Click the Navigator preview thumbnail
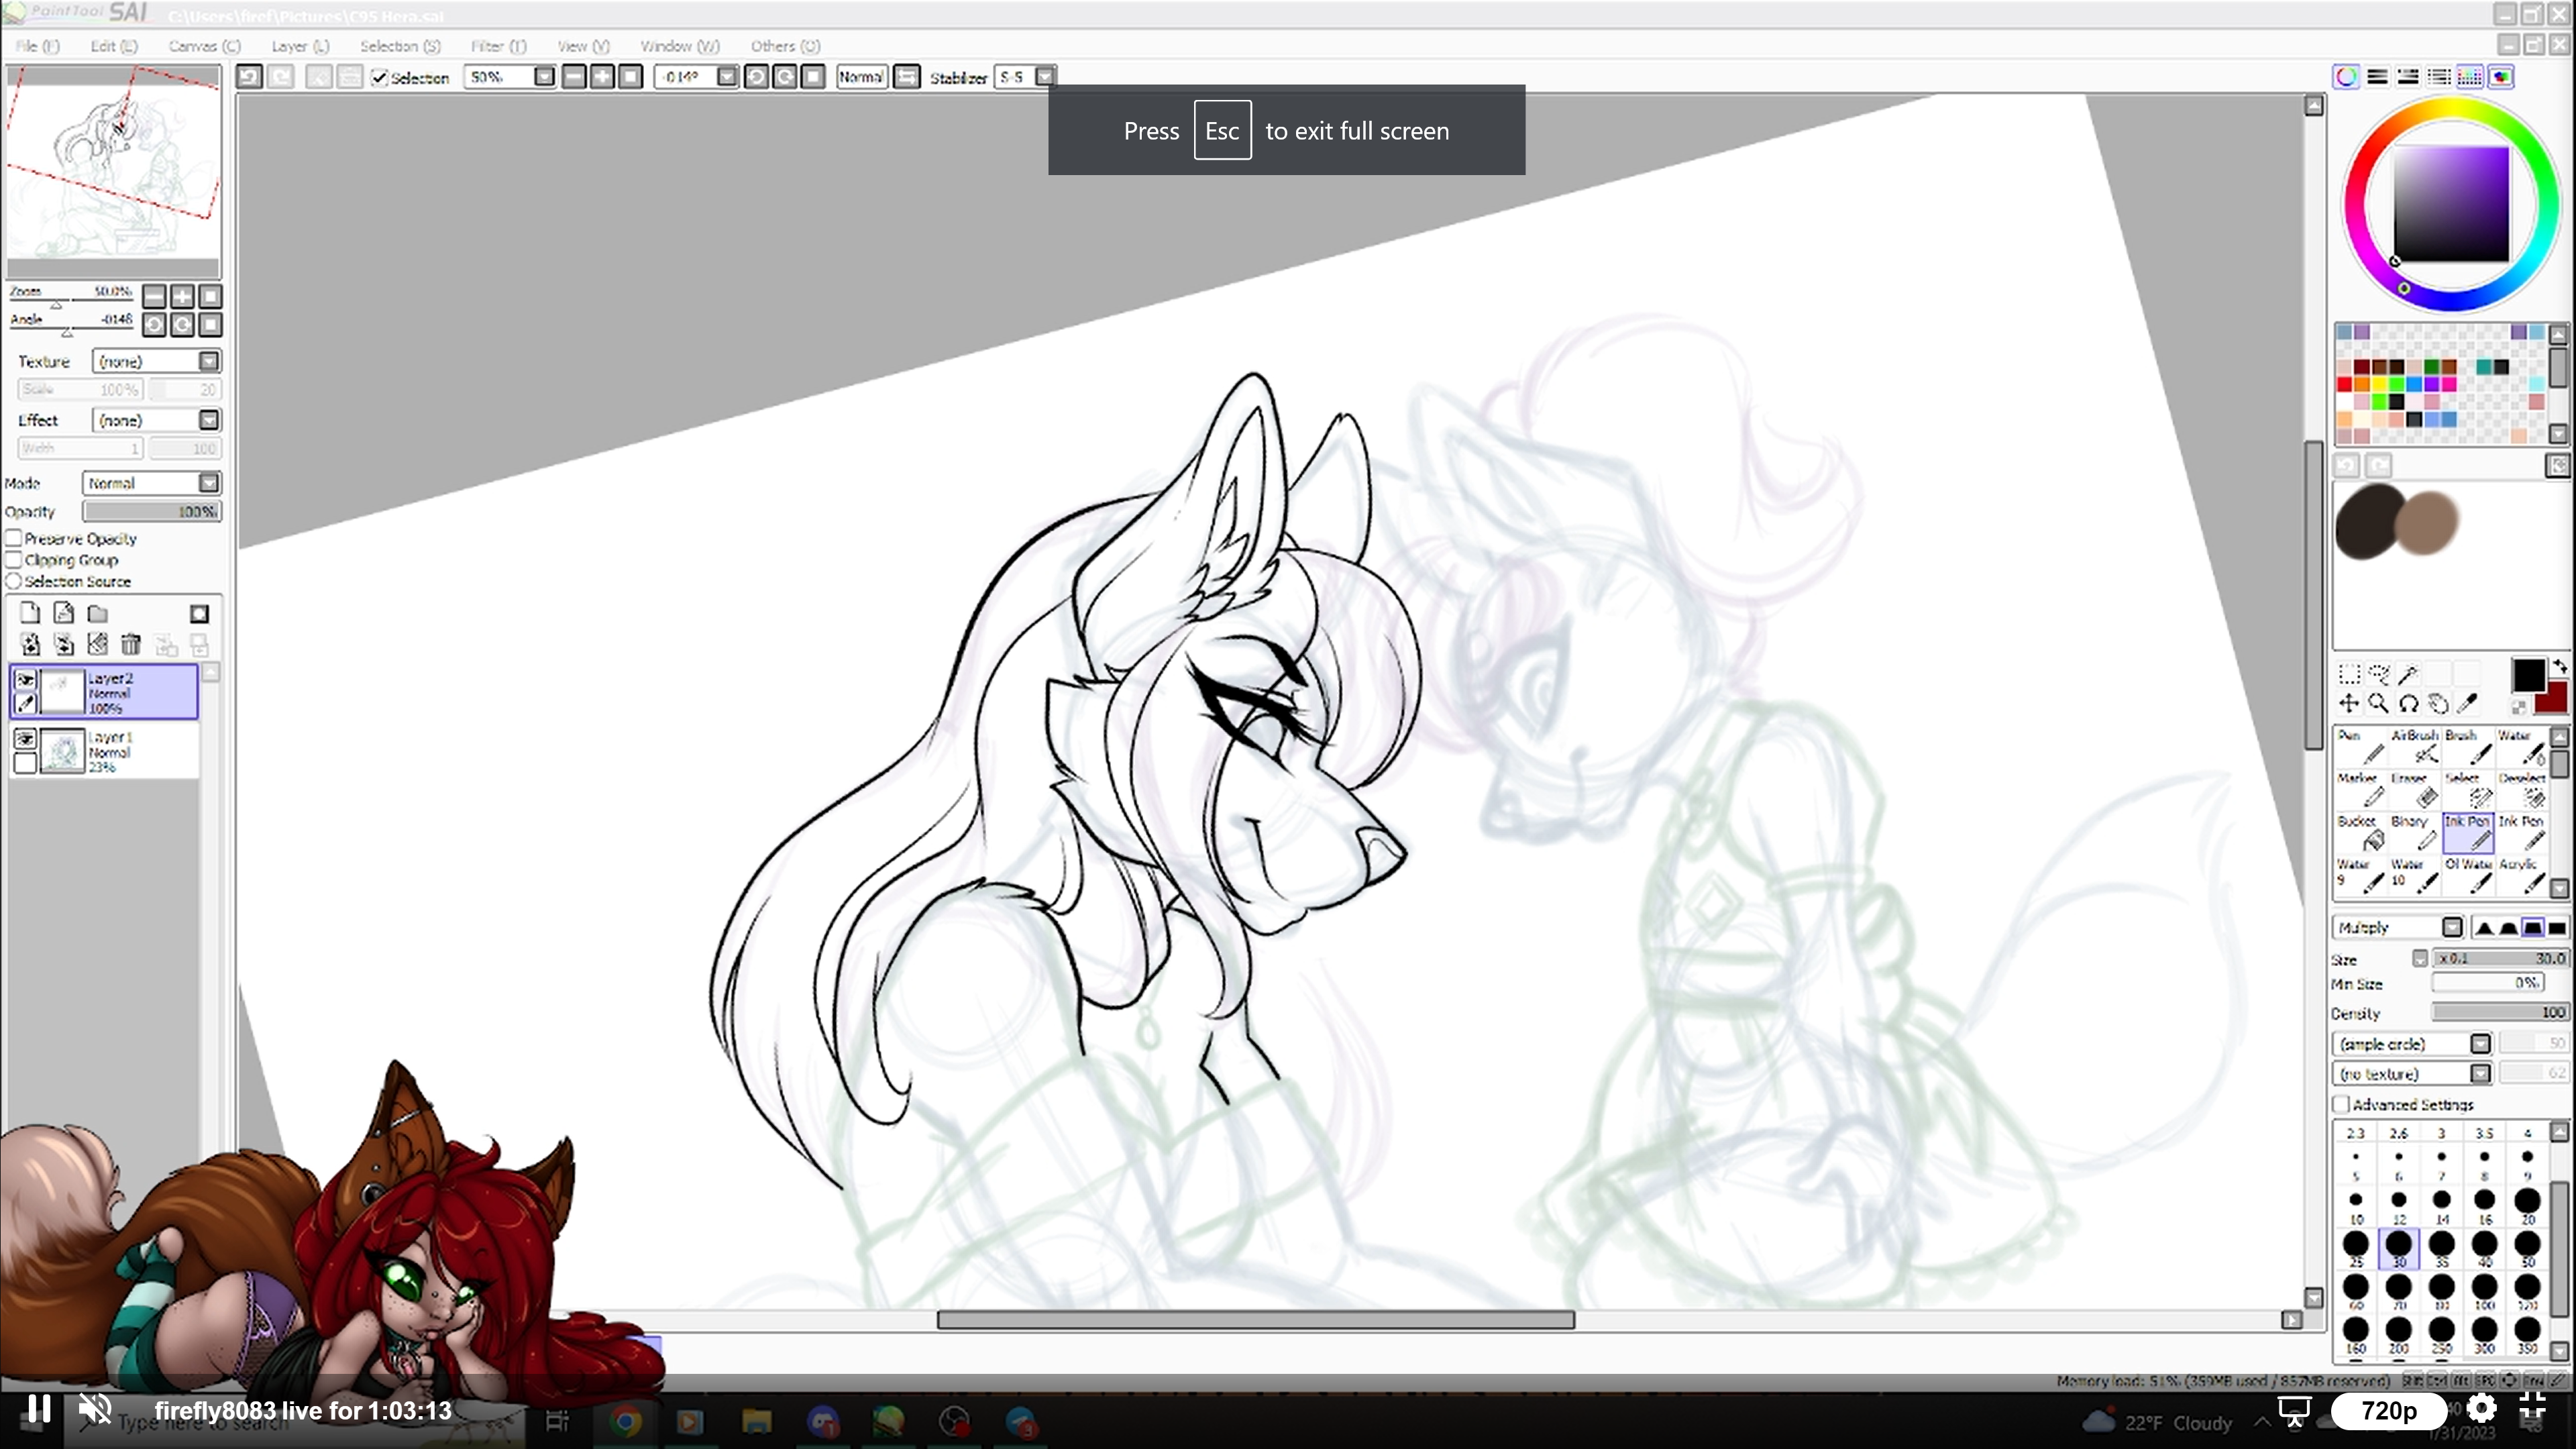This screenshot has height=1449, width=2576. click(113, 172)
